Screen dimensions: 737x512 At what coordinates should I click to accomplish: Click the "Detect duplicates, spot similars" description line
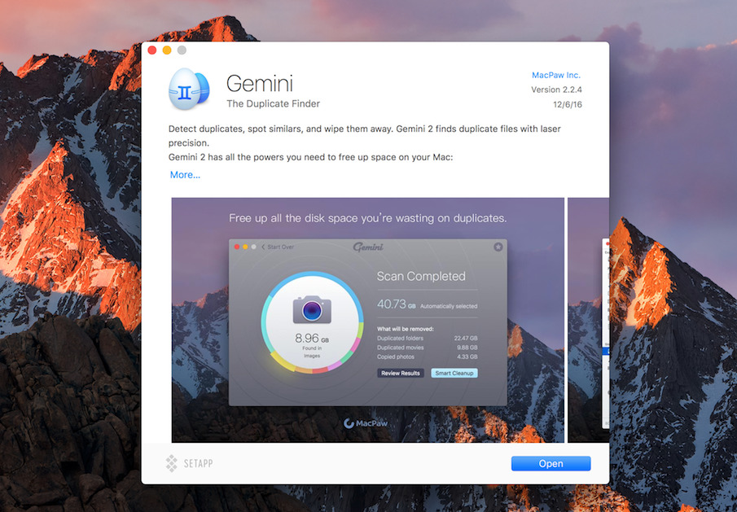pyautogui.click(x=364, y=129)
